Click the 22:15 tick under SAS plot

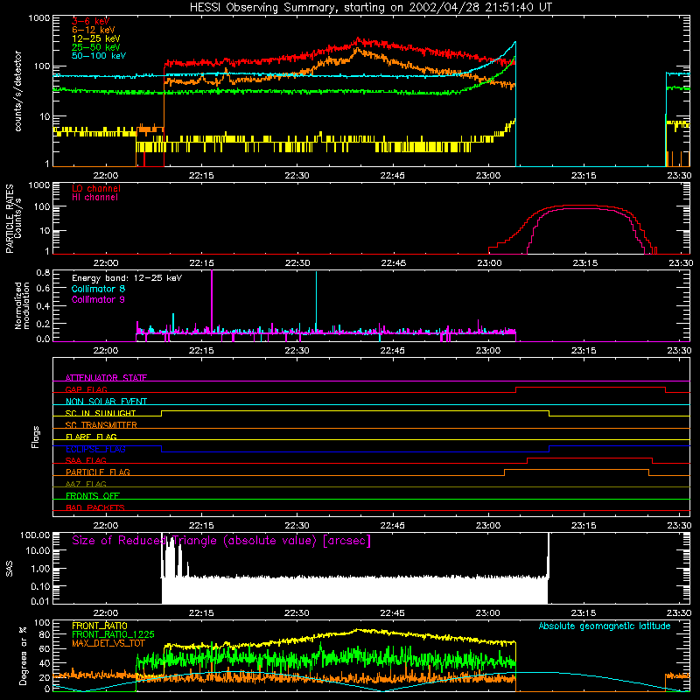201,613
